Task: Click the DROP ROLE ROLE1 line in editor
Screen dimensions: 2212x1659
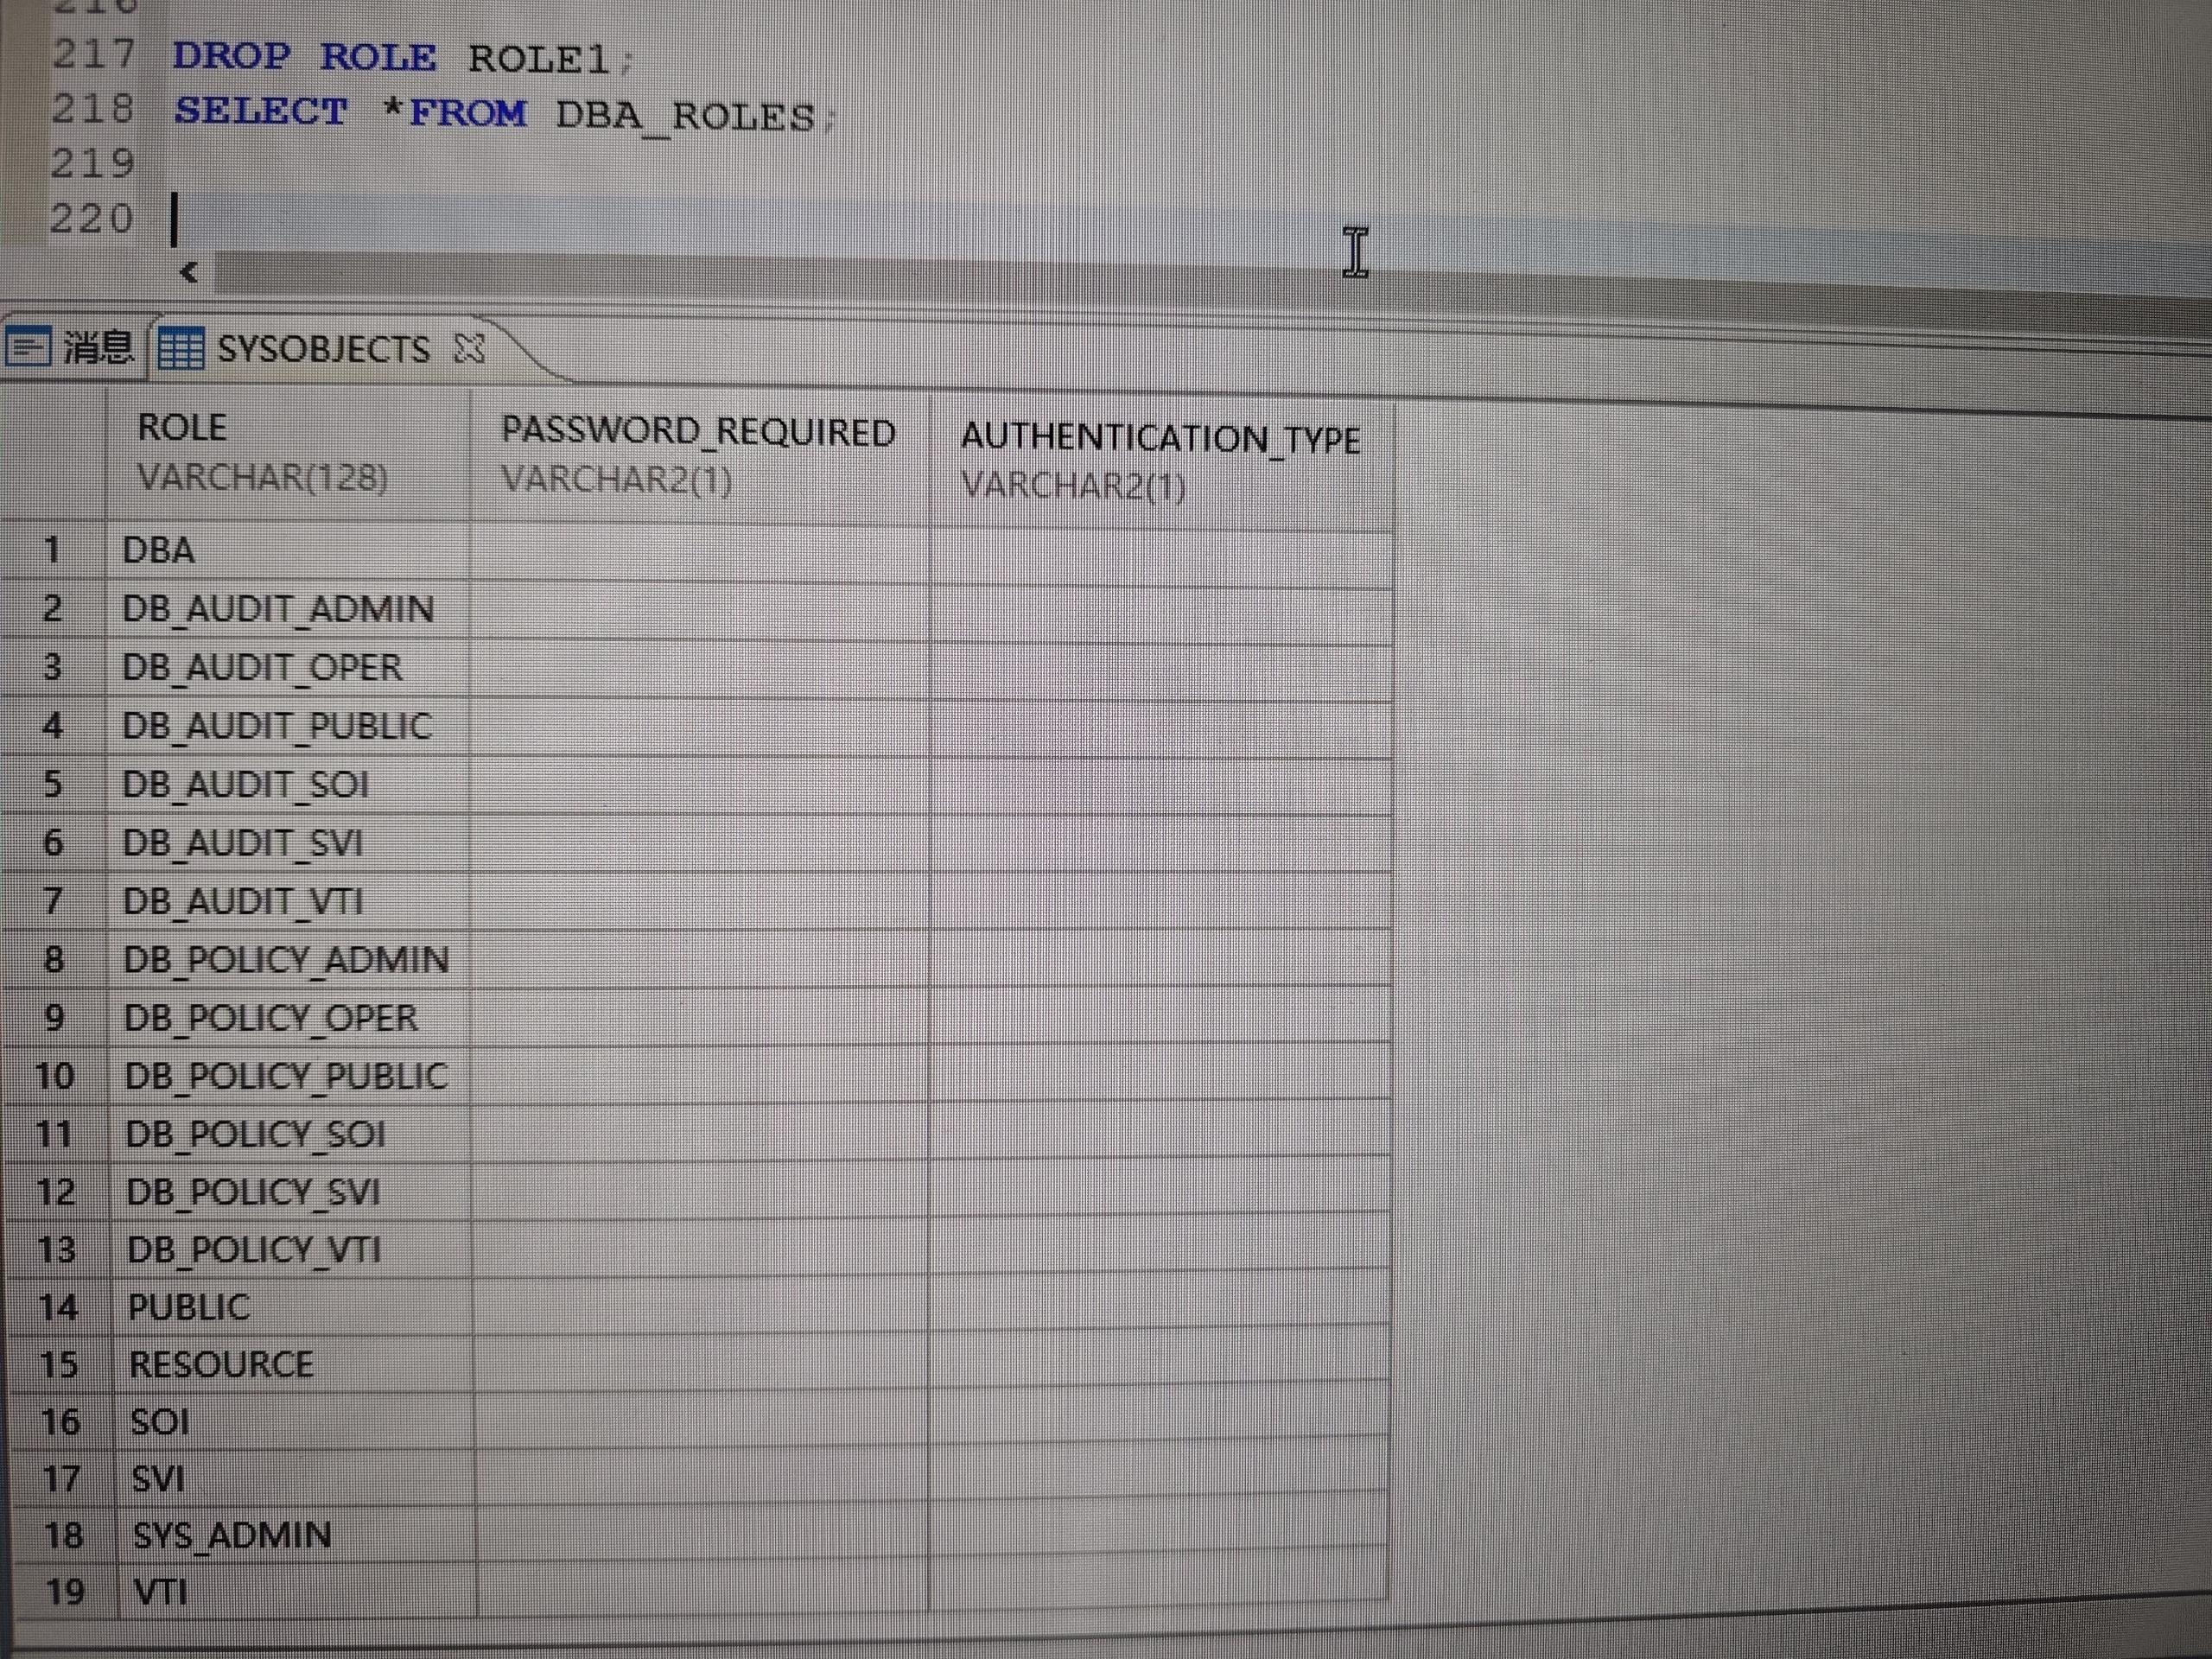Action: pyautogui.click(x=403, y=57)
